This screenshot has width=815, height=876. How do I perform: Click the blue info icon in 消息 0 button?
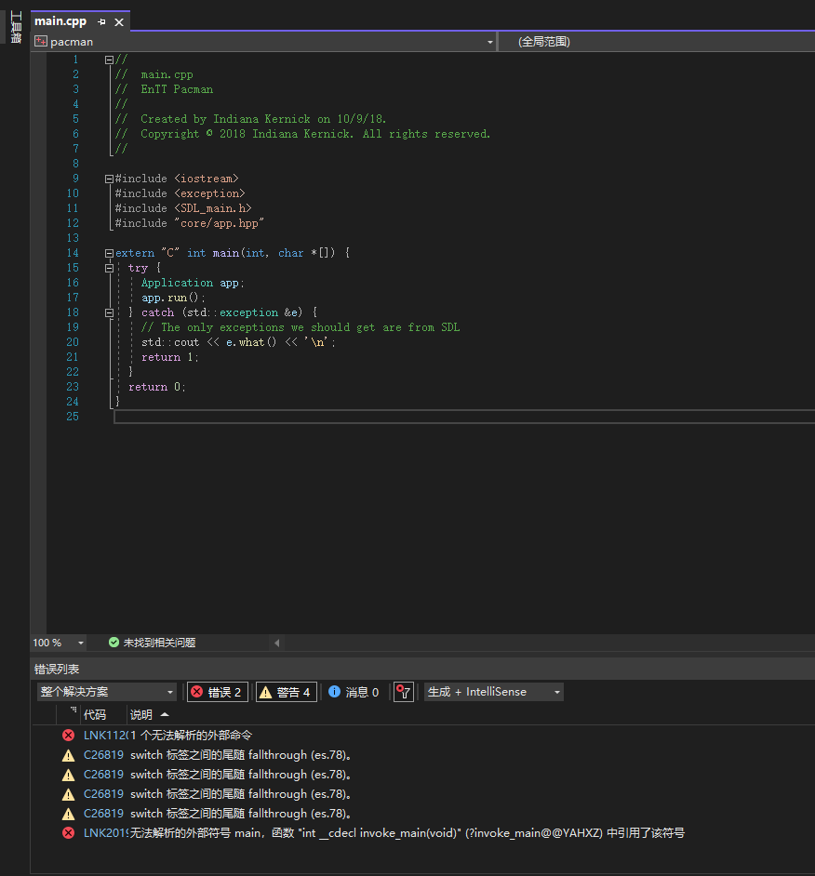pos(334,692)
